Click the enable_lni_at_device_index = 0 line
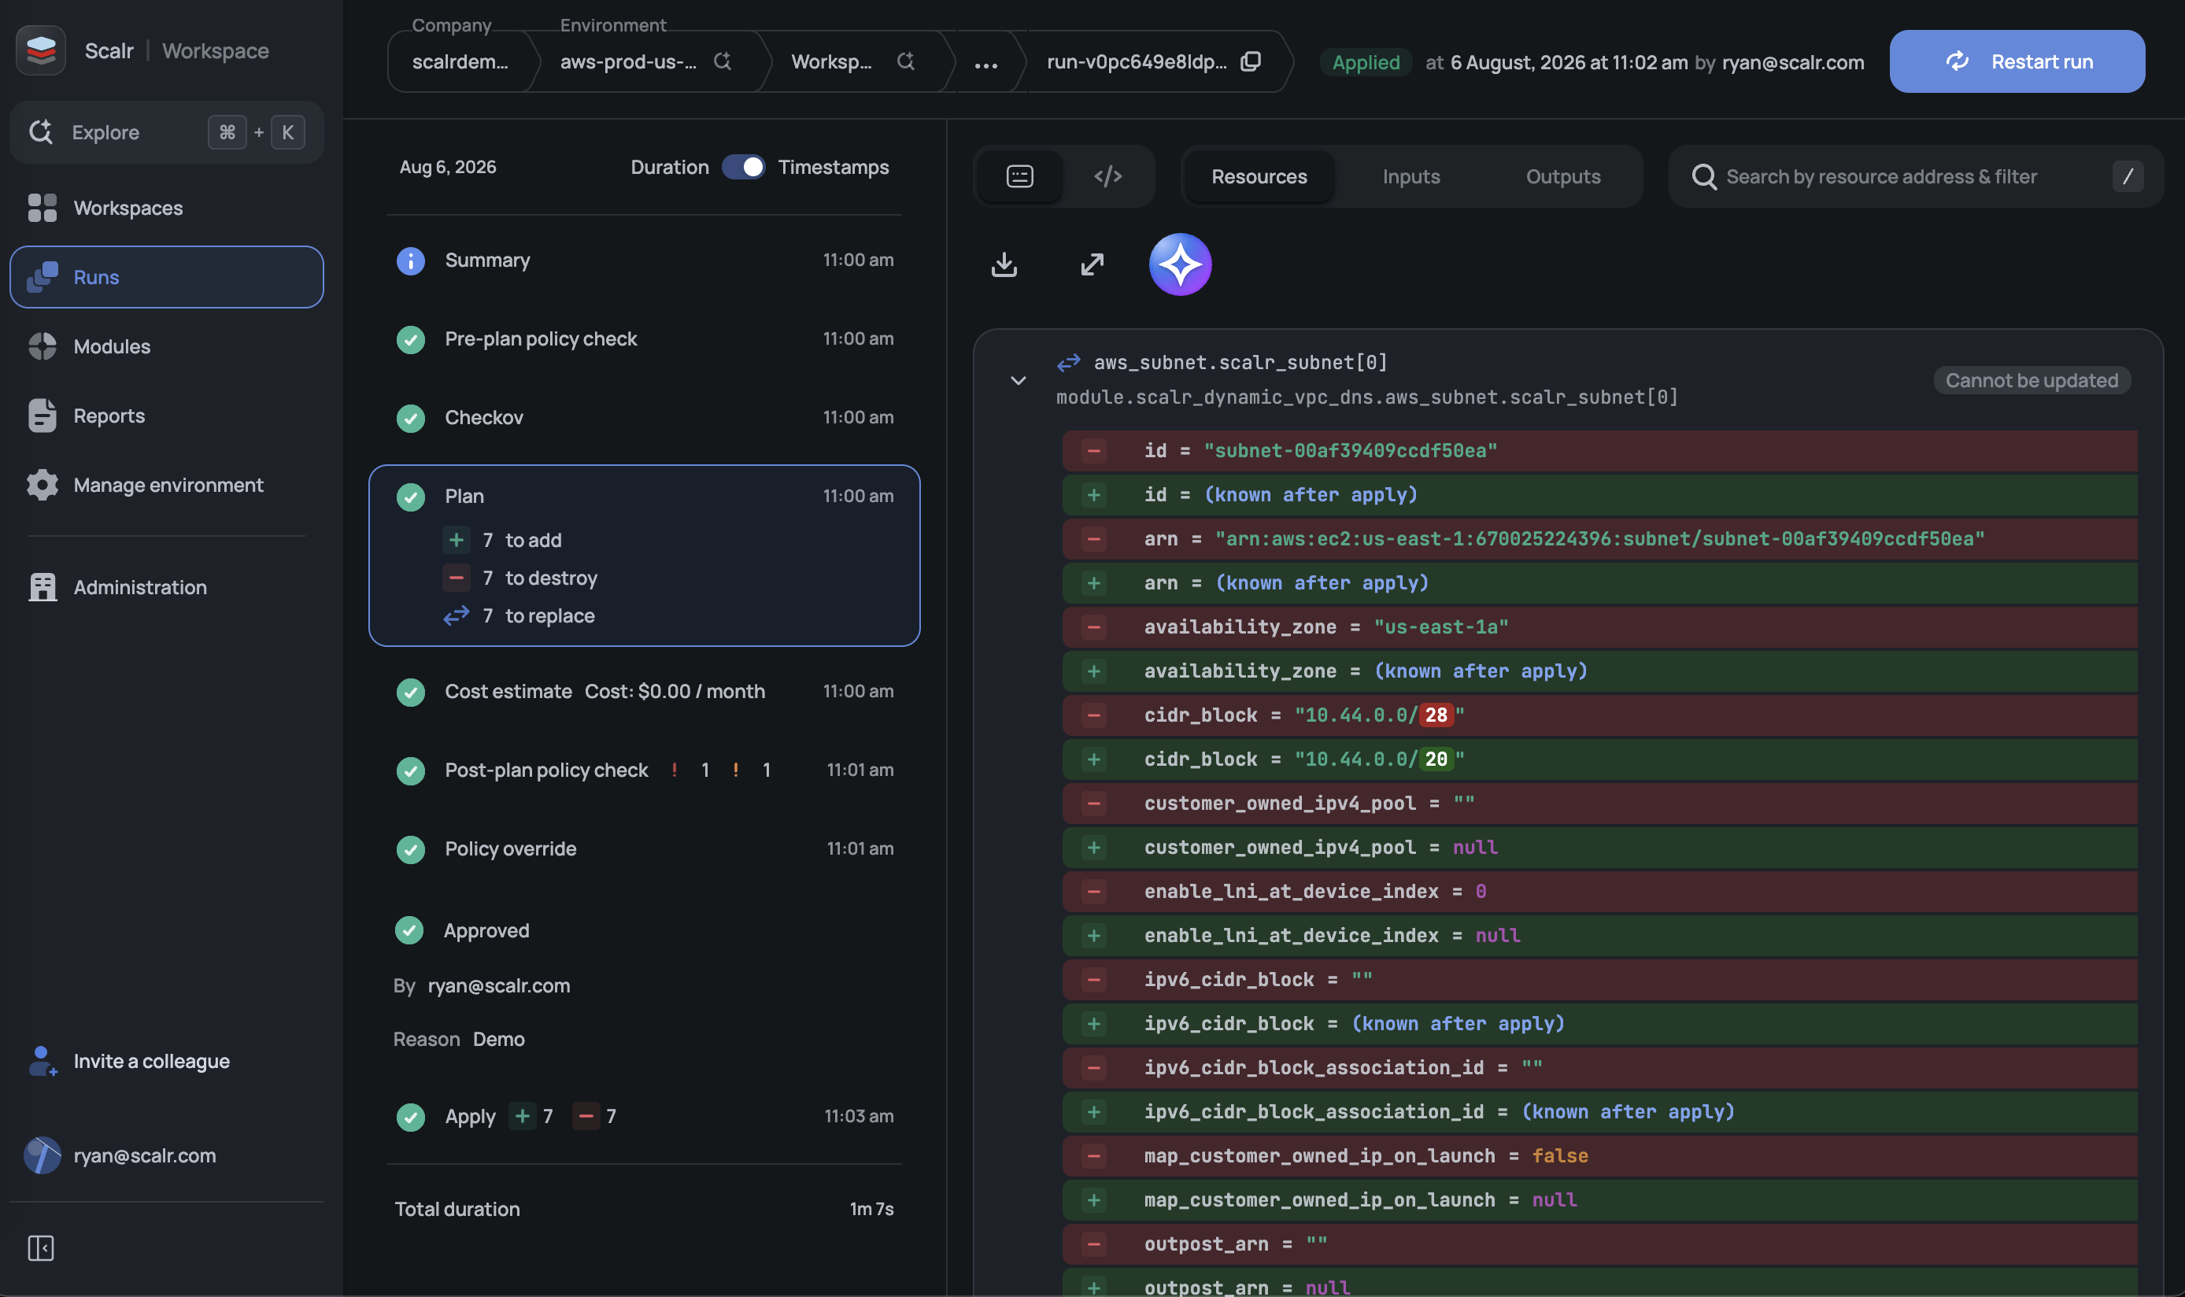 (1599, 892)
